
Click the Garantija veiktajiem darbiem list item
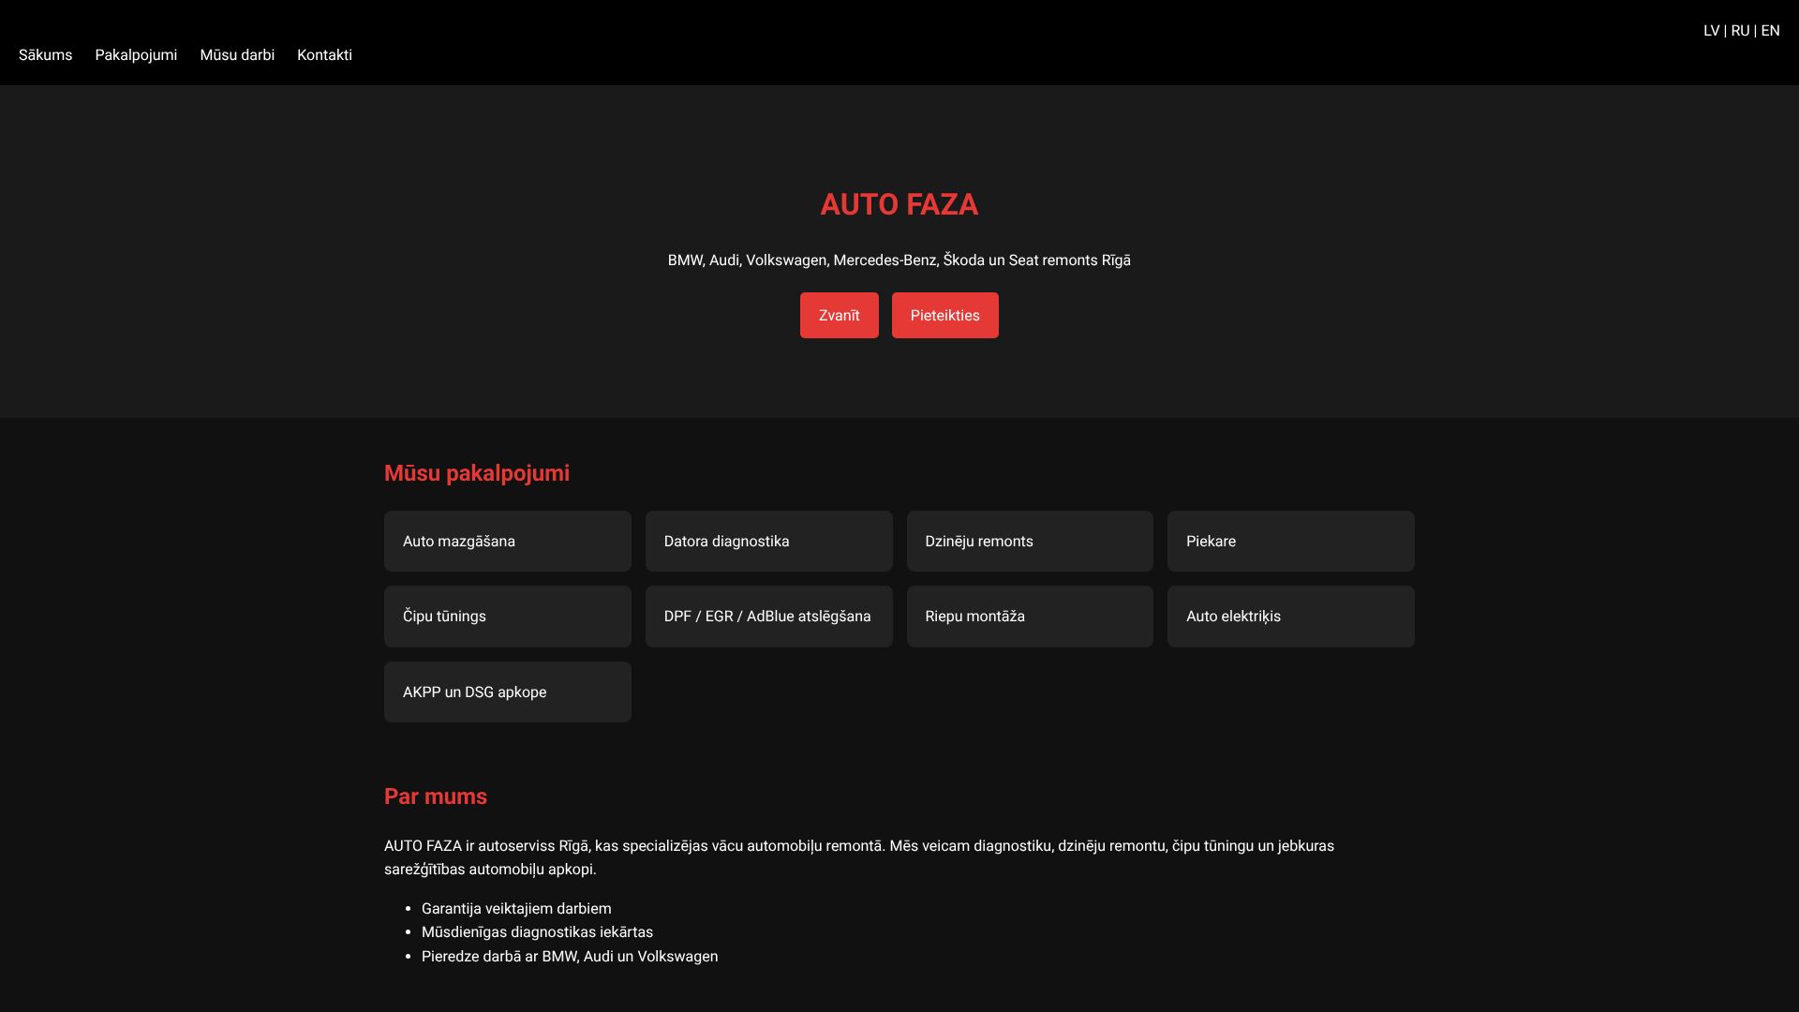(516, 909)
